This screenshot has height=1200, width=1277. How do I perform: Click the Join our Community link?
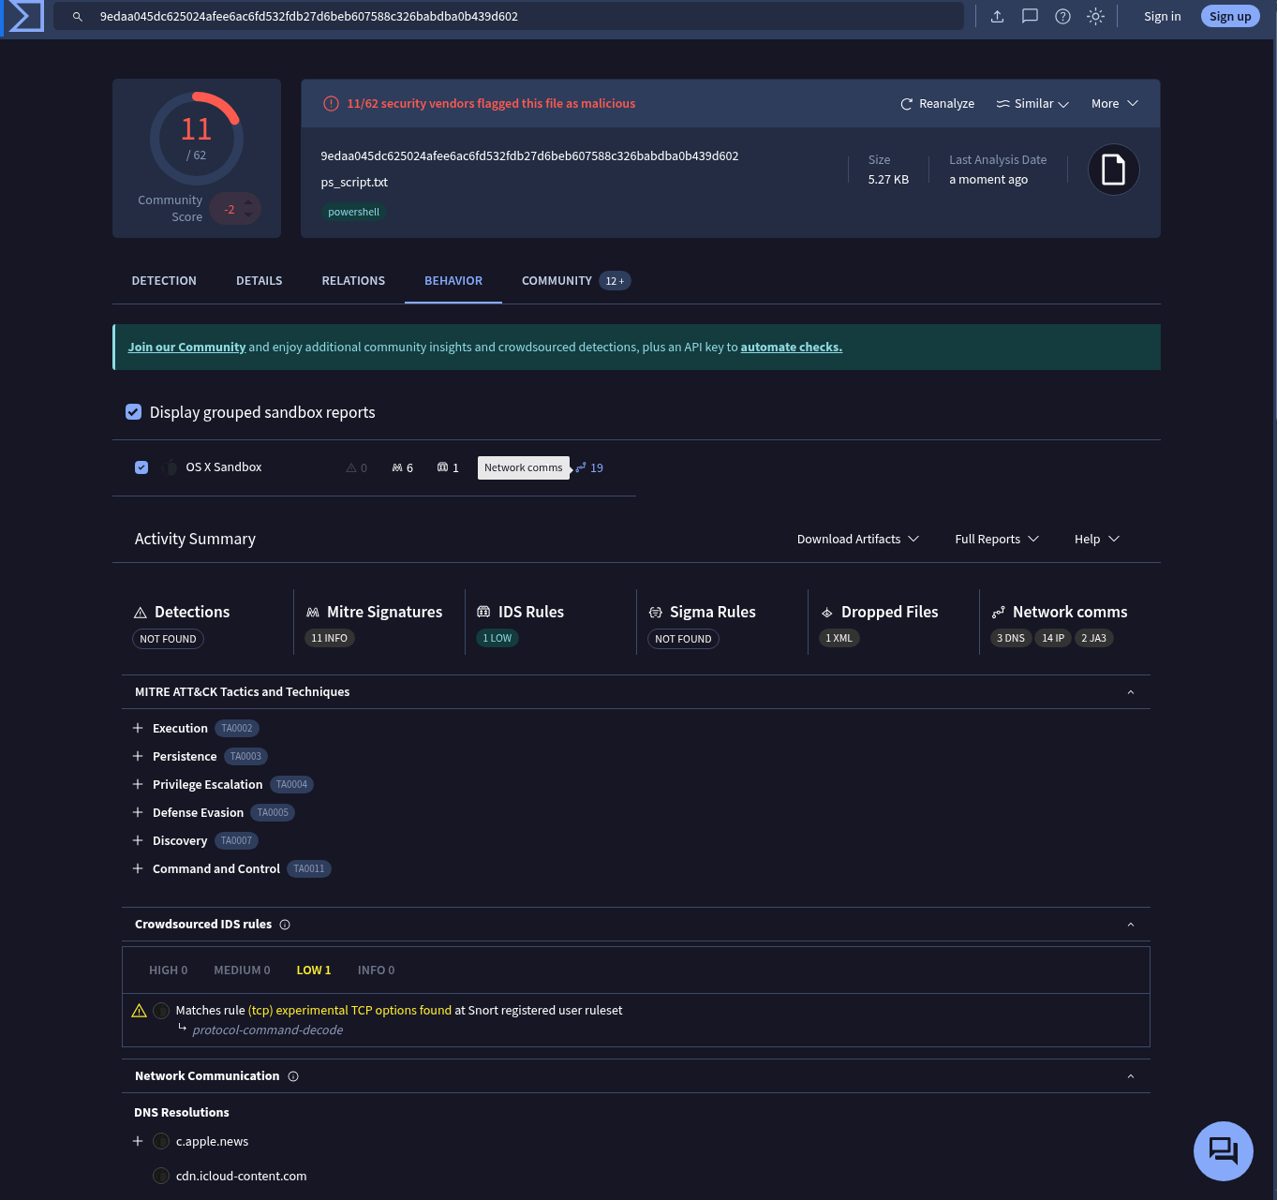point(186,348)
